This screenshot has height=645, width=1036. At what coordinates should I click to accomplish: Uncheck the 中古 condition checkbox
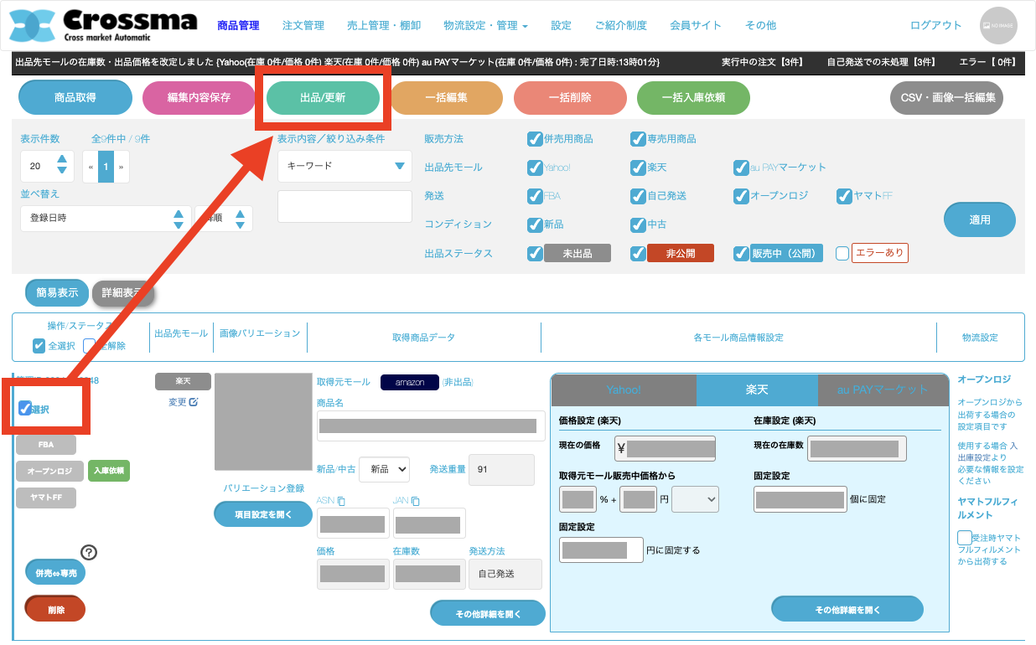pyautogui.click(x=638, y=224)
